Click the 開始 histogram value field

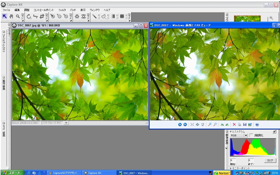point(233,160)
